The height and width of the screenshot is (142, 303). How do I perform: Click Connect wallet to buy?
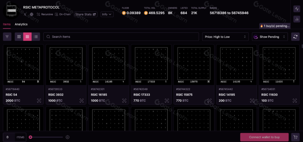point(264,137)
